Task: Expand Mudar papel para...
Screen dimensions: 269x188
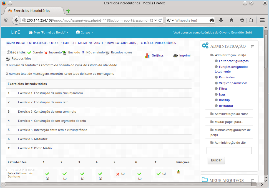Action: coord(227,122)
